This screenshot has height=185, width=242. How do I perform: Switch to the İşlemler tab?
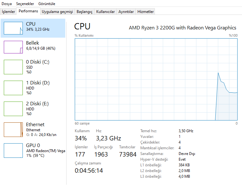pyautogui.click(x=9, y=12)
